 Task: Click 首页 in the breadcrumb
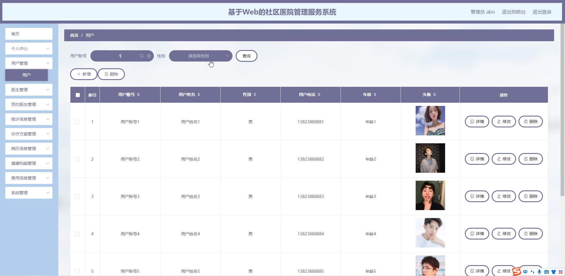click(74, 35)
